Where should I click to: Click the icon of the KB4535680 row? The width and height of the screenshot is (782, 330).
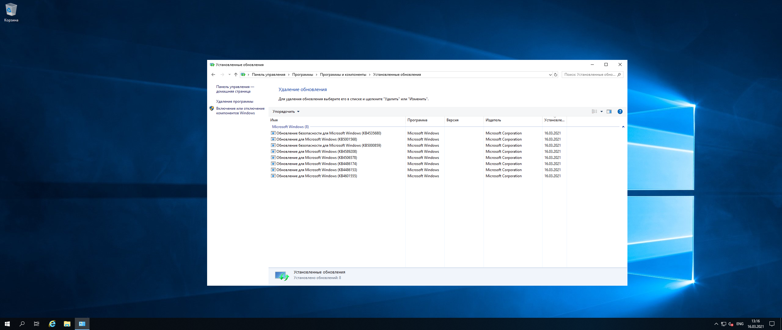(273, 133)
